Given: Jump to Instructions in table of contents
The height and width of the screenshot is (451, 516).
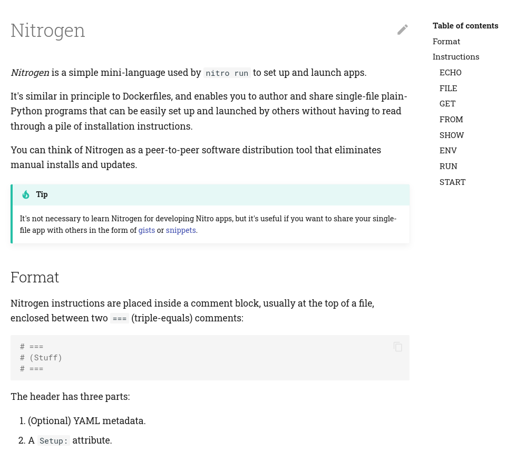Looking at the screenshot, I should tap(456, 56).
